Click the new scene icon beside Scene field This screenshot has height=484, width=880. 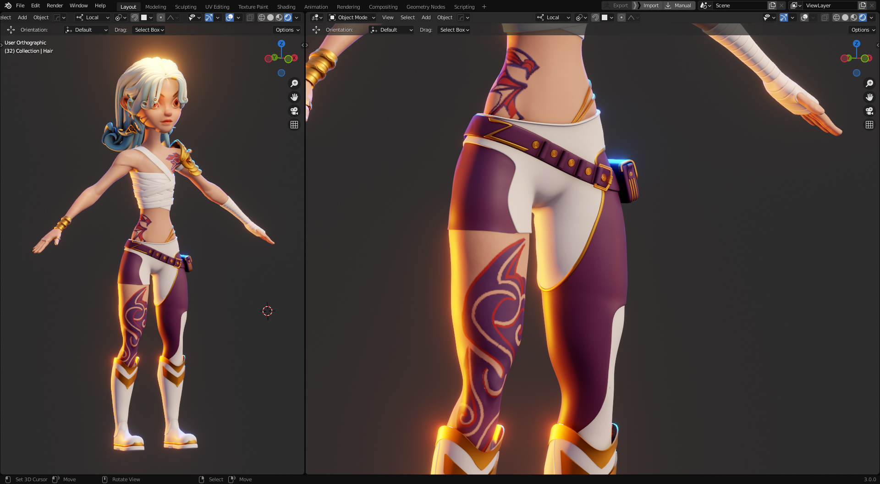(x=772, y=5)
